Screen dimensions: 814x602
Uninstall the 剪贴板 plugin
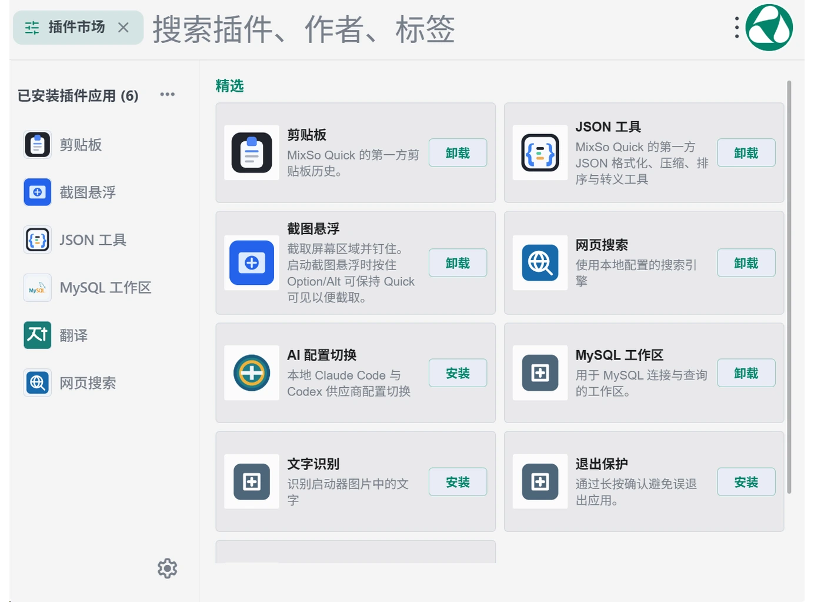(x=458, y=153)
